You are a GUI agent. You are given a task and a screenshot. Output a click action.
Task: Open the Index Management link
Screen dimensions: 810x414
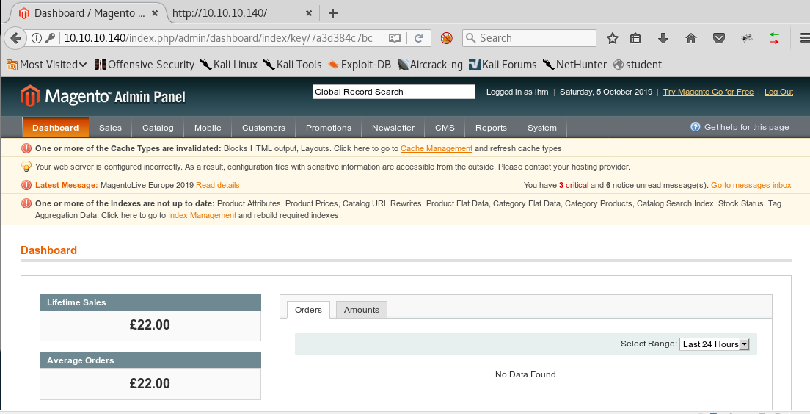(202, 215)
